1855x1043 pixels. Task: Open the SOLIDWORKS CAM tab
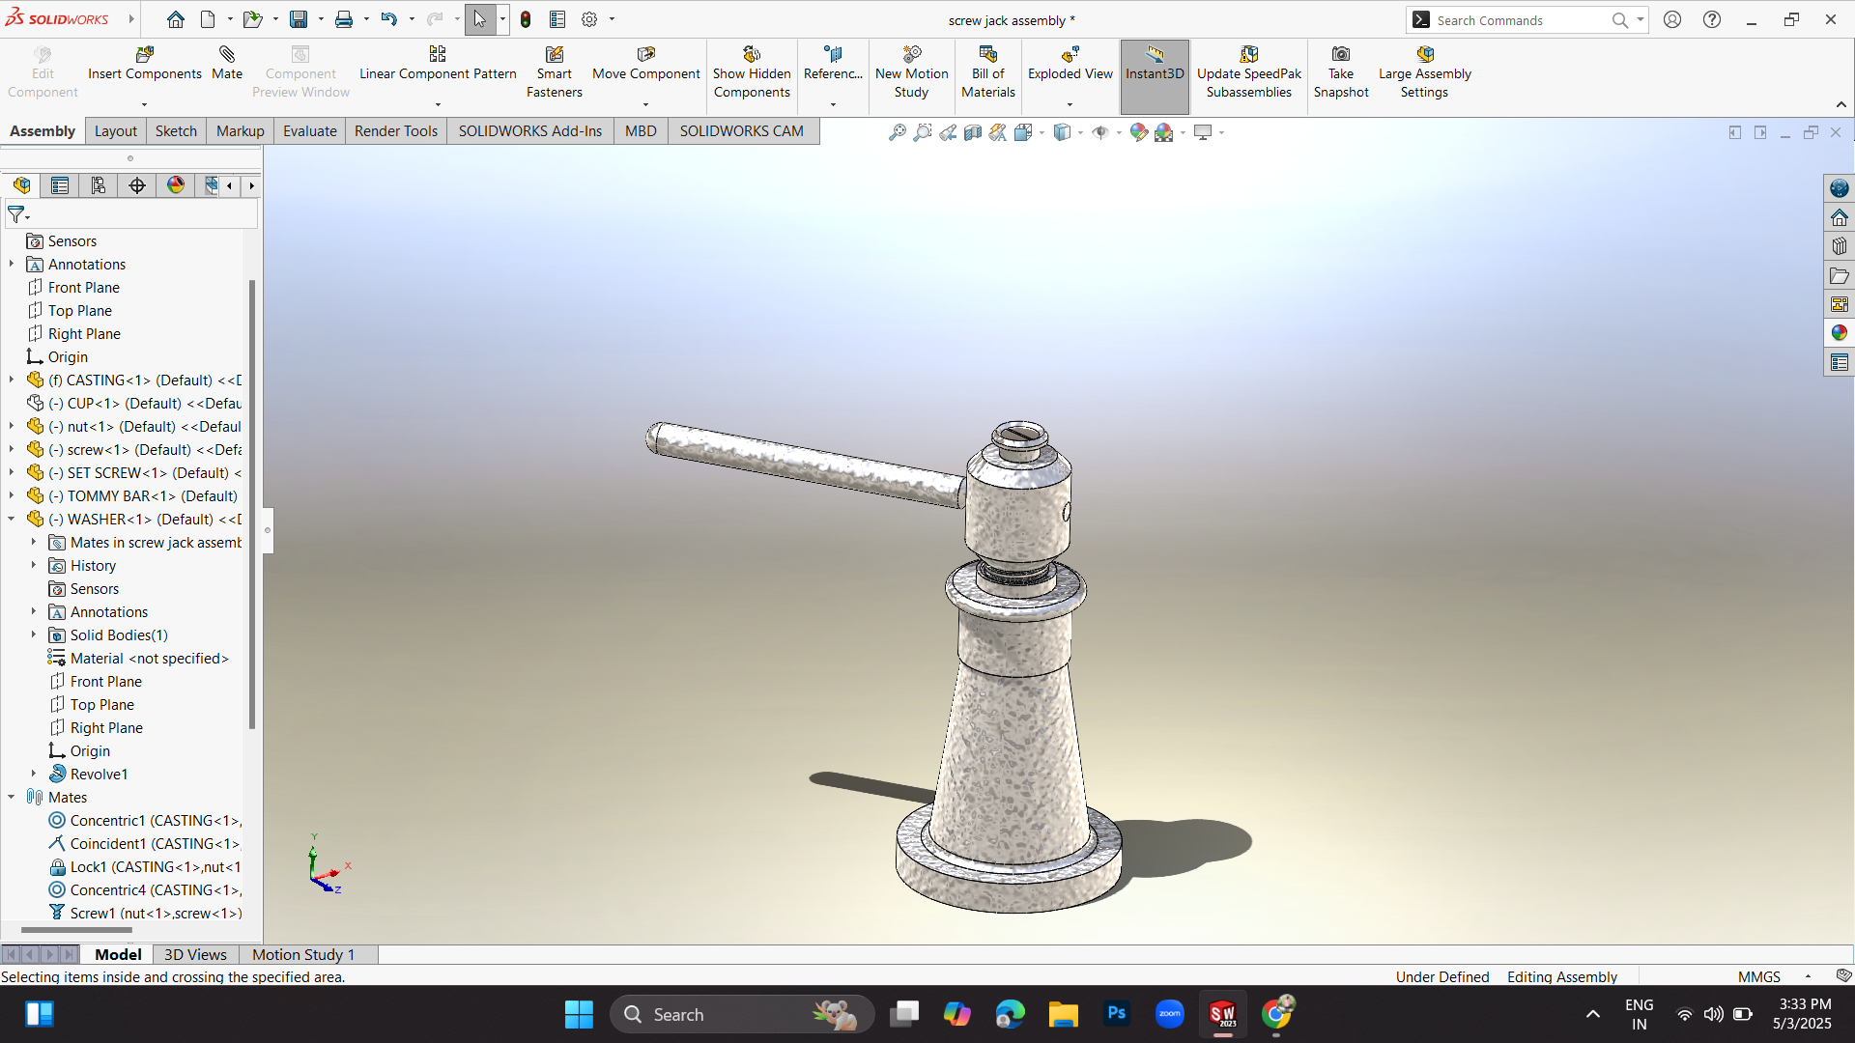pyautogui.click(x=741, y=131)
